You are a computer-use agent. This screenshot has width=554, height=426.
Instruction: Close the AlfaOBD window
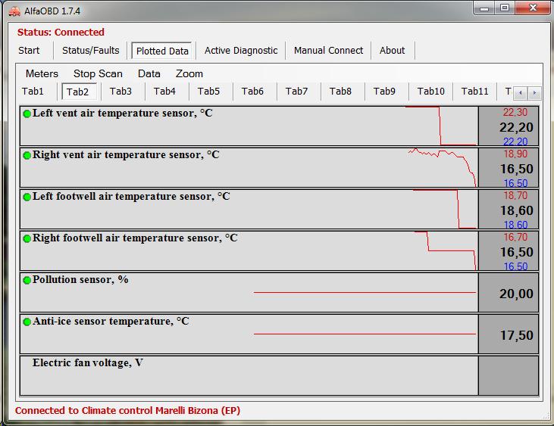[533, 8]
